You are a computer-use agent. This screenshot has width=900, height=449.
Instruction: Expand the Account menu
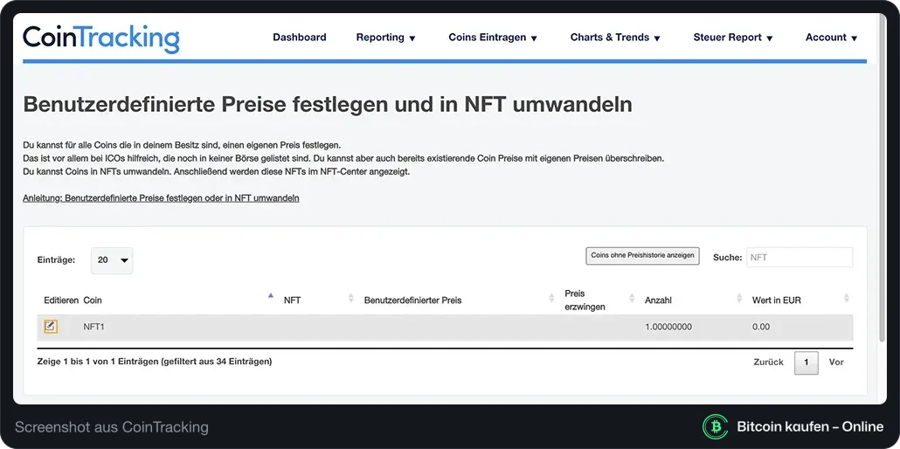(x=831, y=38)
